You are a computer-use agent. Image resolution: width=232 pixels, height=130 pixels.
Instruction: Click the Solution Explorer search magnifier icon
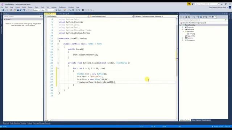[225, 20]
